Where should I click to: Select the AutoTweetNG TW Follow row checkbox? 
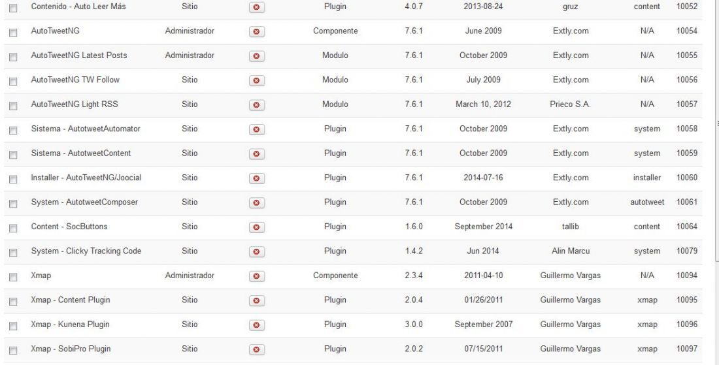point(13,81)
